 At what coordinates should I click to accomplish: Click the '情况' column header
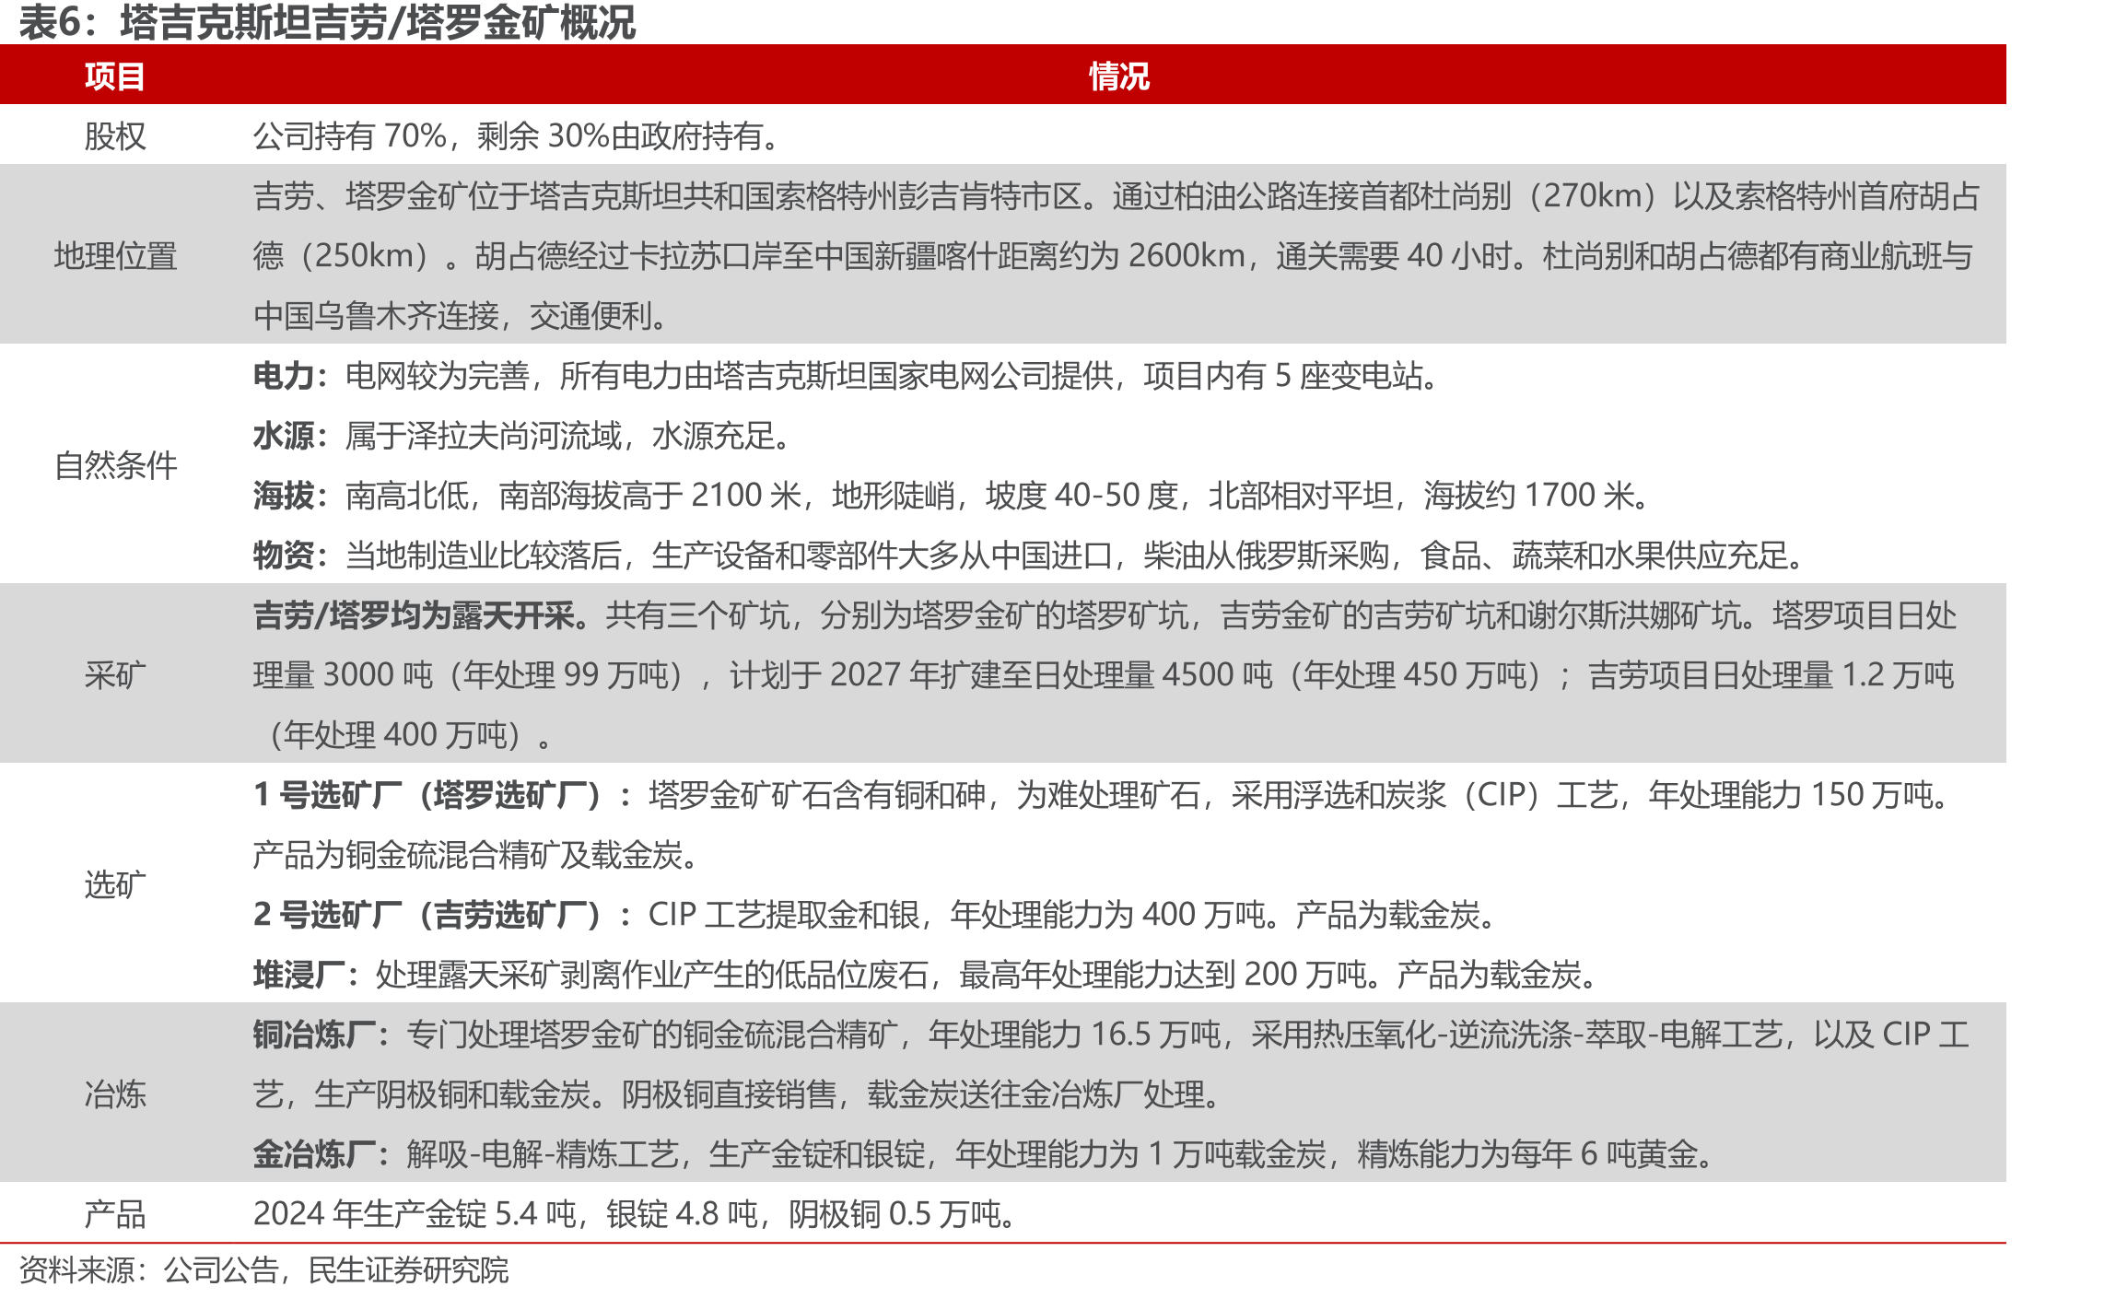[x=1119, y=76]
